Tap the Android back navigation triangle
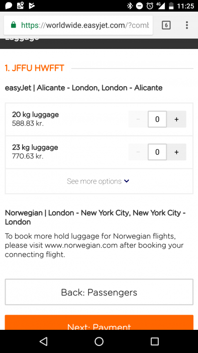The height and width of the screenshot is (353, 198). [43, 341]
